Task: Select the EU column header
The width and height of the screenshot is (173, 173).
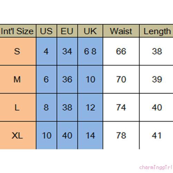Action: (x=67, y=31)
